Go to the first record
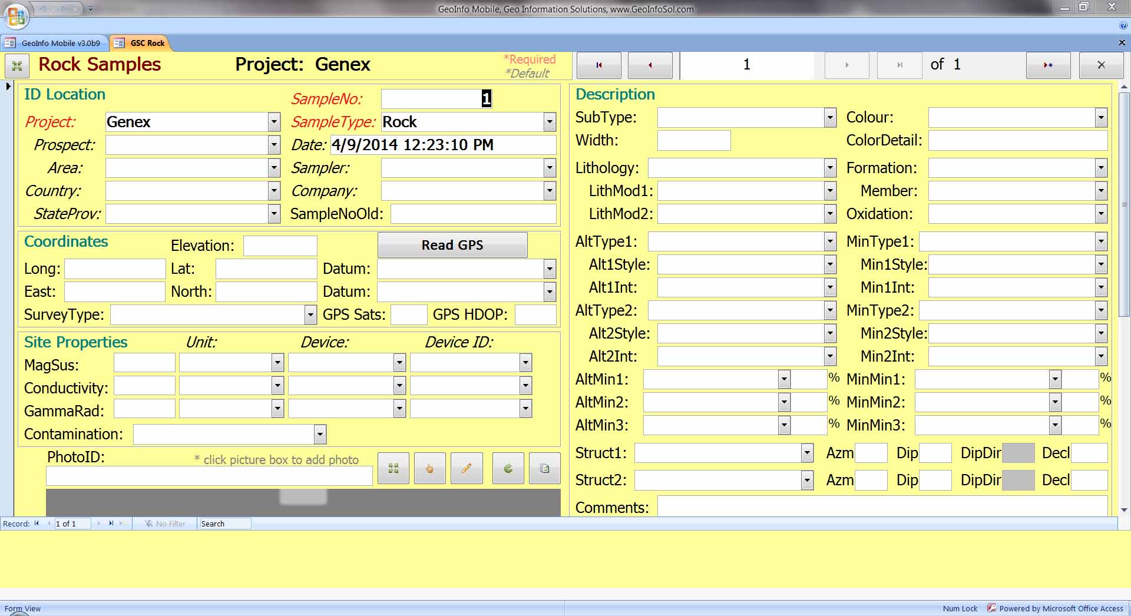The width and height of the screenshot is (1131, 616). pyautogui.click(x=598, y=65)
